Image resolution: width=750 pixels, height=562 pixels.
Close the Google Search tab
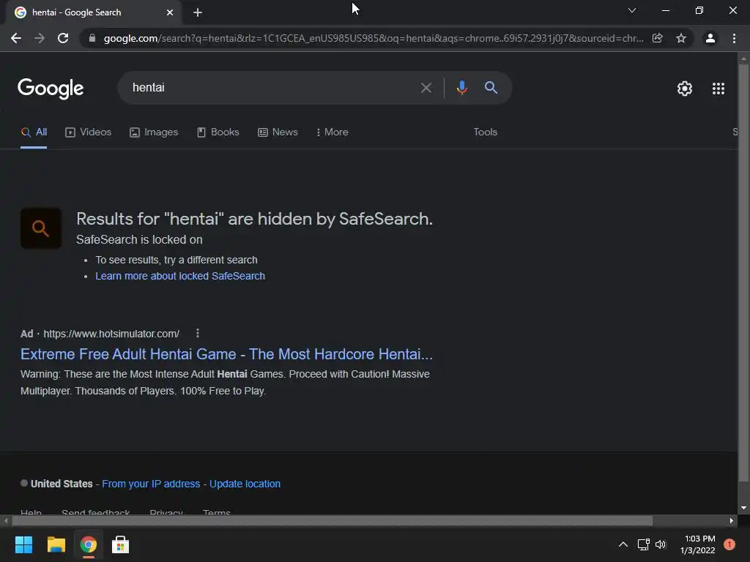pyautogui.click(x=170, y=12)
